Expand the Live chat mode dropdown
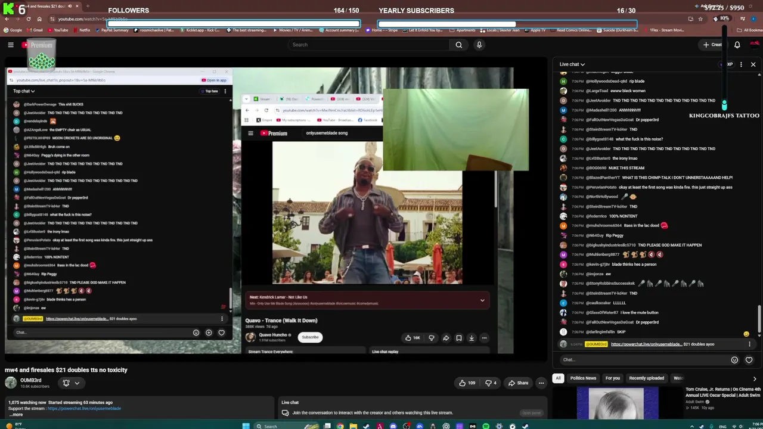763x429 pixels. [572, 64]
